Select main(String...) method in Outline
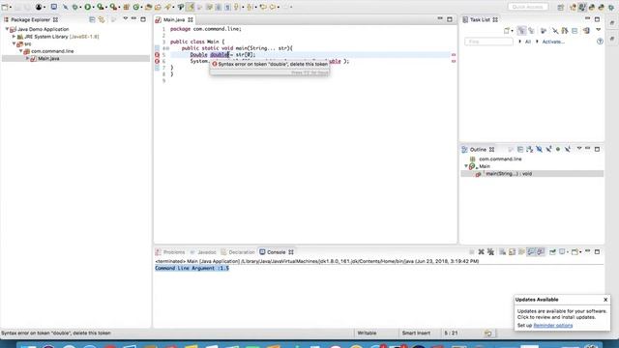 pos(509,174)
